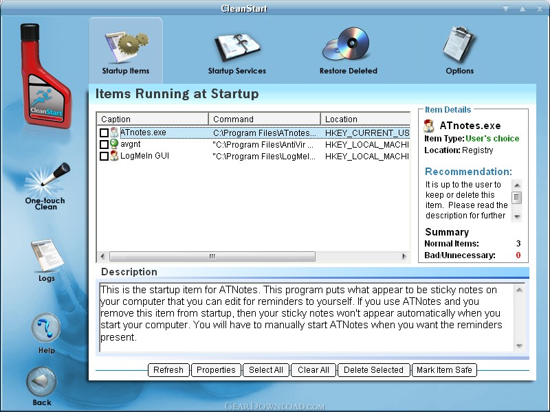Click ATnotes.exe icon in Item Details
This screenshot has width=550, height=412.
click(x=428, y=126)
